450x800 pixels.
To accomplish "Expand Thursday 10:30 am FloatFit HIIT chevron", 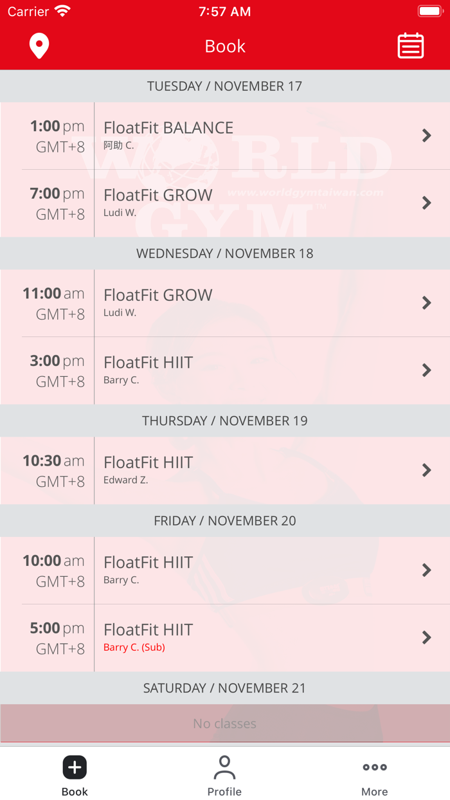I will click(426, 470).
